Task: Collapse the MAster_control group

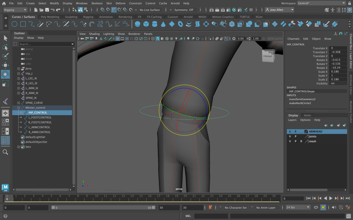Action: [x=19, y=108]
